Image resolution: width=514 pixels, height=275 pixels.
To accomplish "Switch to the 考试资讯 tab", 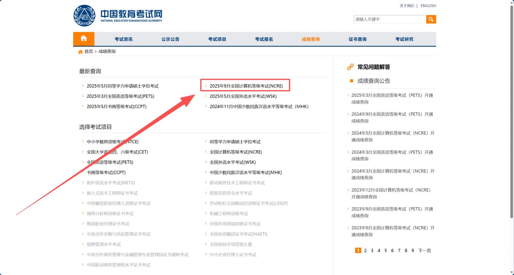I will click(x=123, y=39).
